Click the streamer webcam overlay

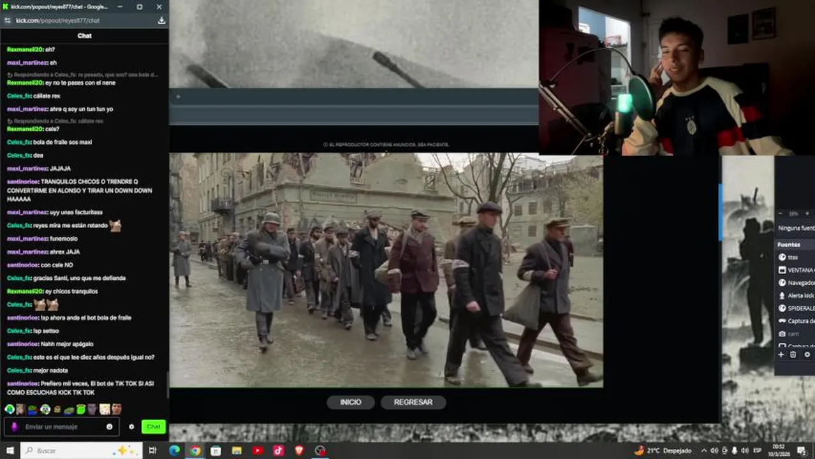pyautogui.click(x=677, y=77)
